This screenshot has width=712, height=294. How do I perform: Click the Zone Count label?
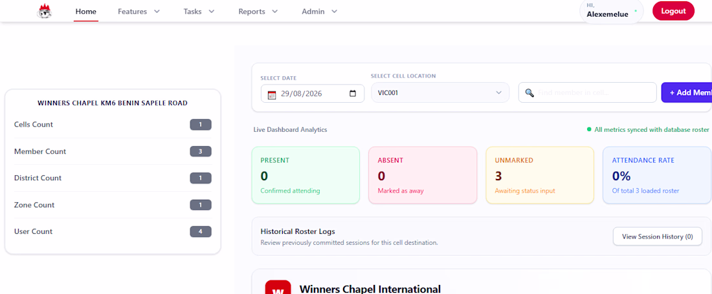pyautogui.click(x=34, y=205)
